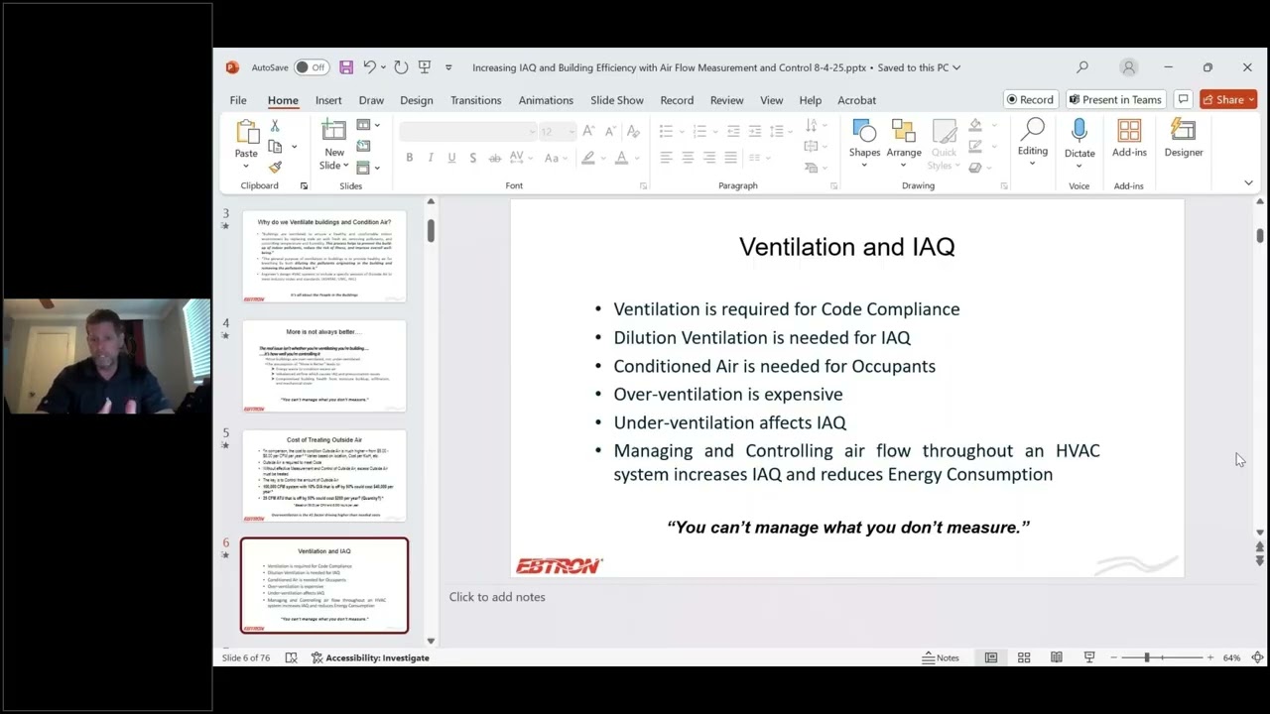Click the Undo arrow icon

tap(369, 67)
